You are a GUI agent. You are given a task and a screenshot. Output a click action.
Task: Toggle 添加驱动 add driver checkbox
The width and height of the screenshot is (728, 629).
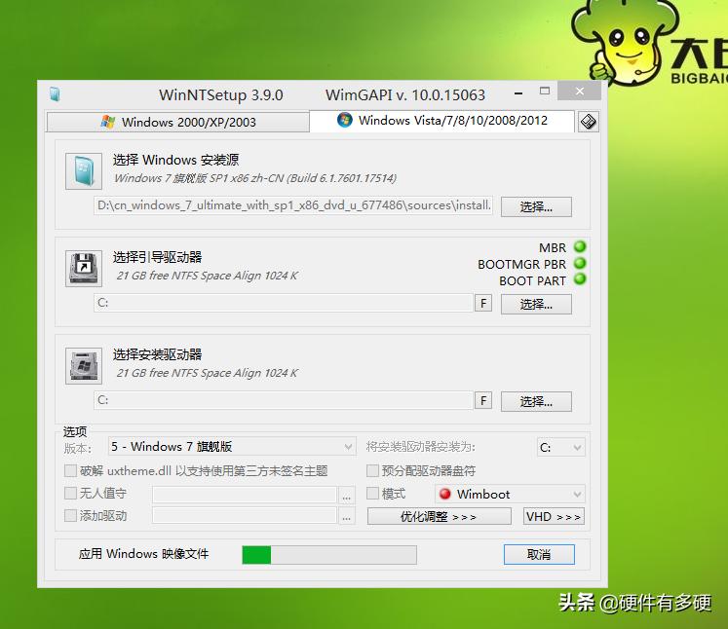click(70, 515)
